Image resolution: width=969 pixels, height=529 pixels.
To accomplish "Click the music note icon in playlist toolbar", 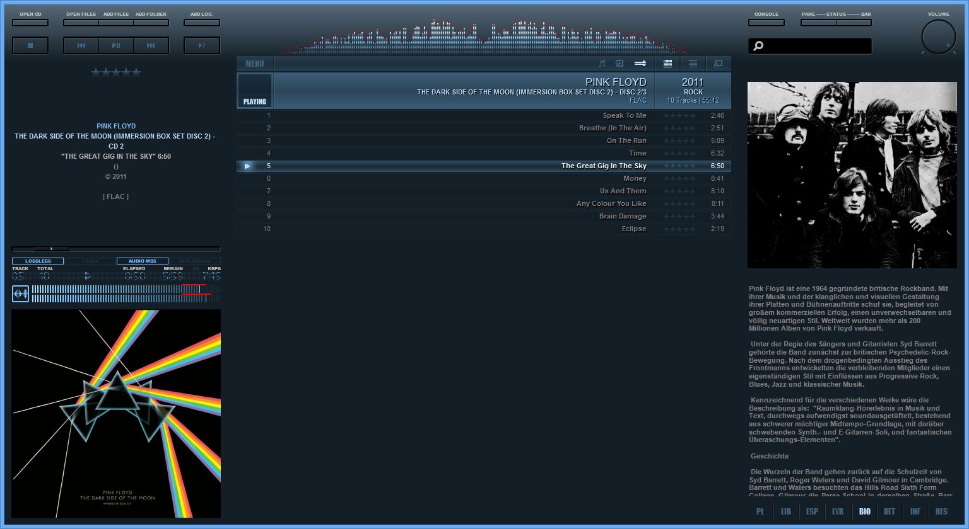I will [602, 64].
